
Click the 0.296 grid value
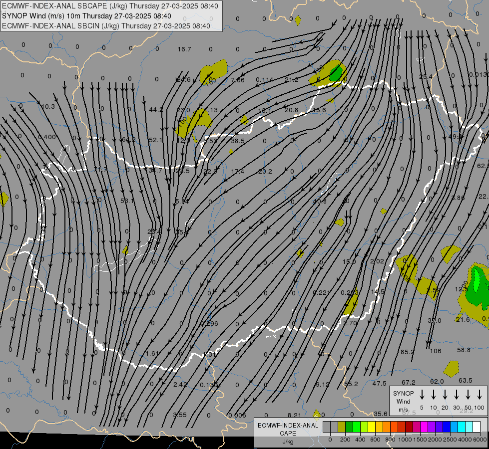tap(209, 323)
